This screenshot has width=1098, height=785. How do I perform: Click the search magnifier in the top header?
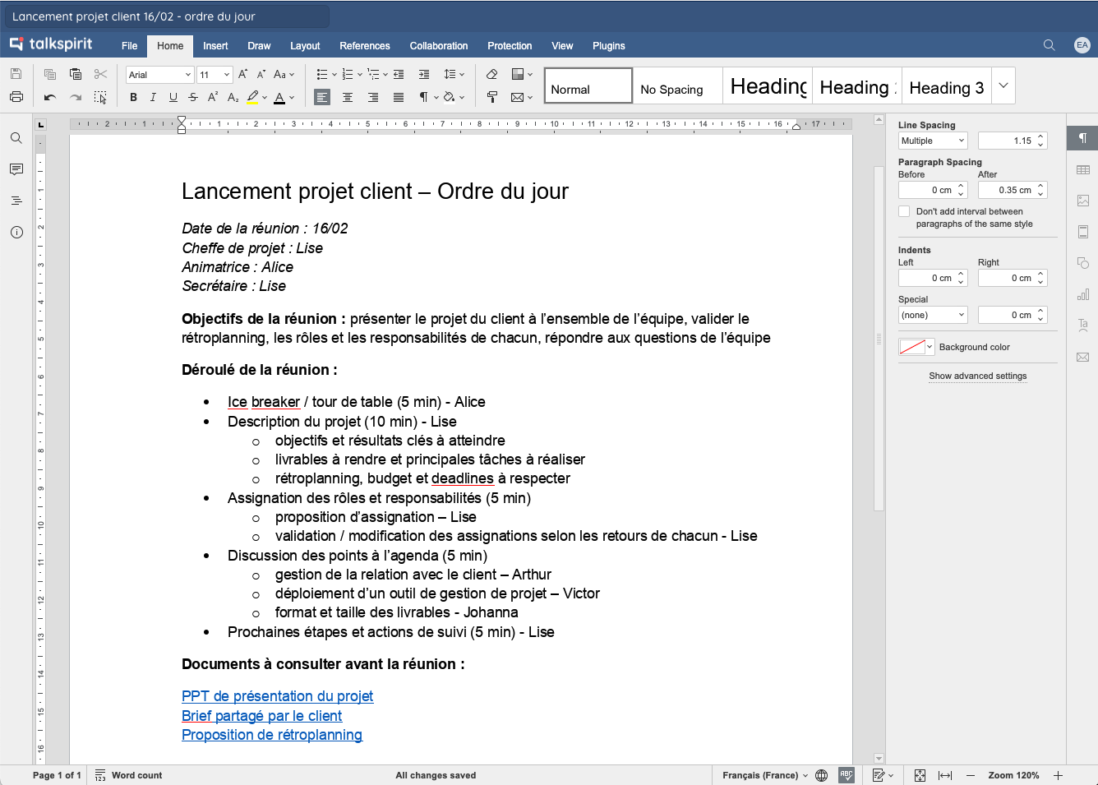pos(1049,45)
